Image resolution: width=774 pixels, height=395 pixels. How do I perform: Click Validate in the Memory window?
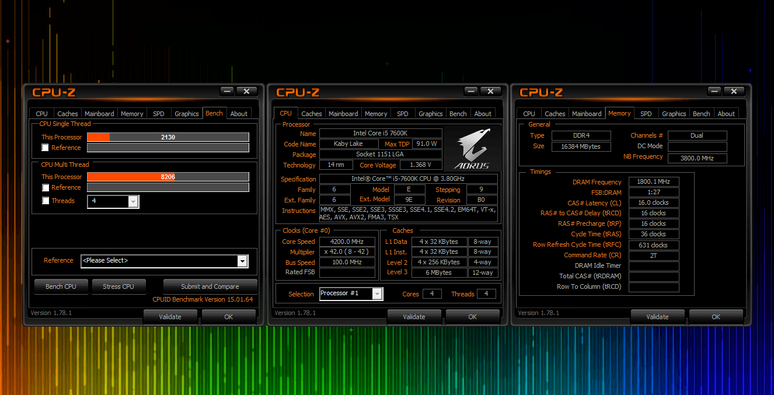click(x=657, y=317)
